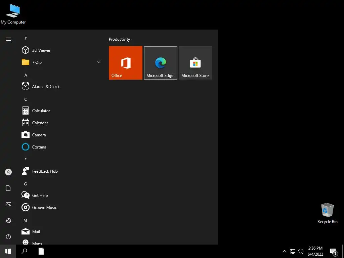
Task: Jump to the letter A index
Action: (26, 75)
